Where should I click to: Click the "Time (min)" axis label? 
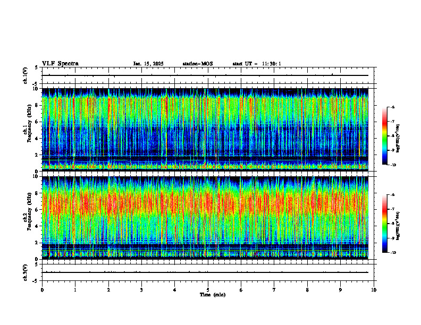point(213,295)
